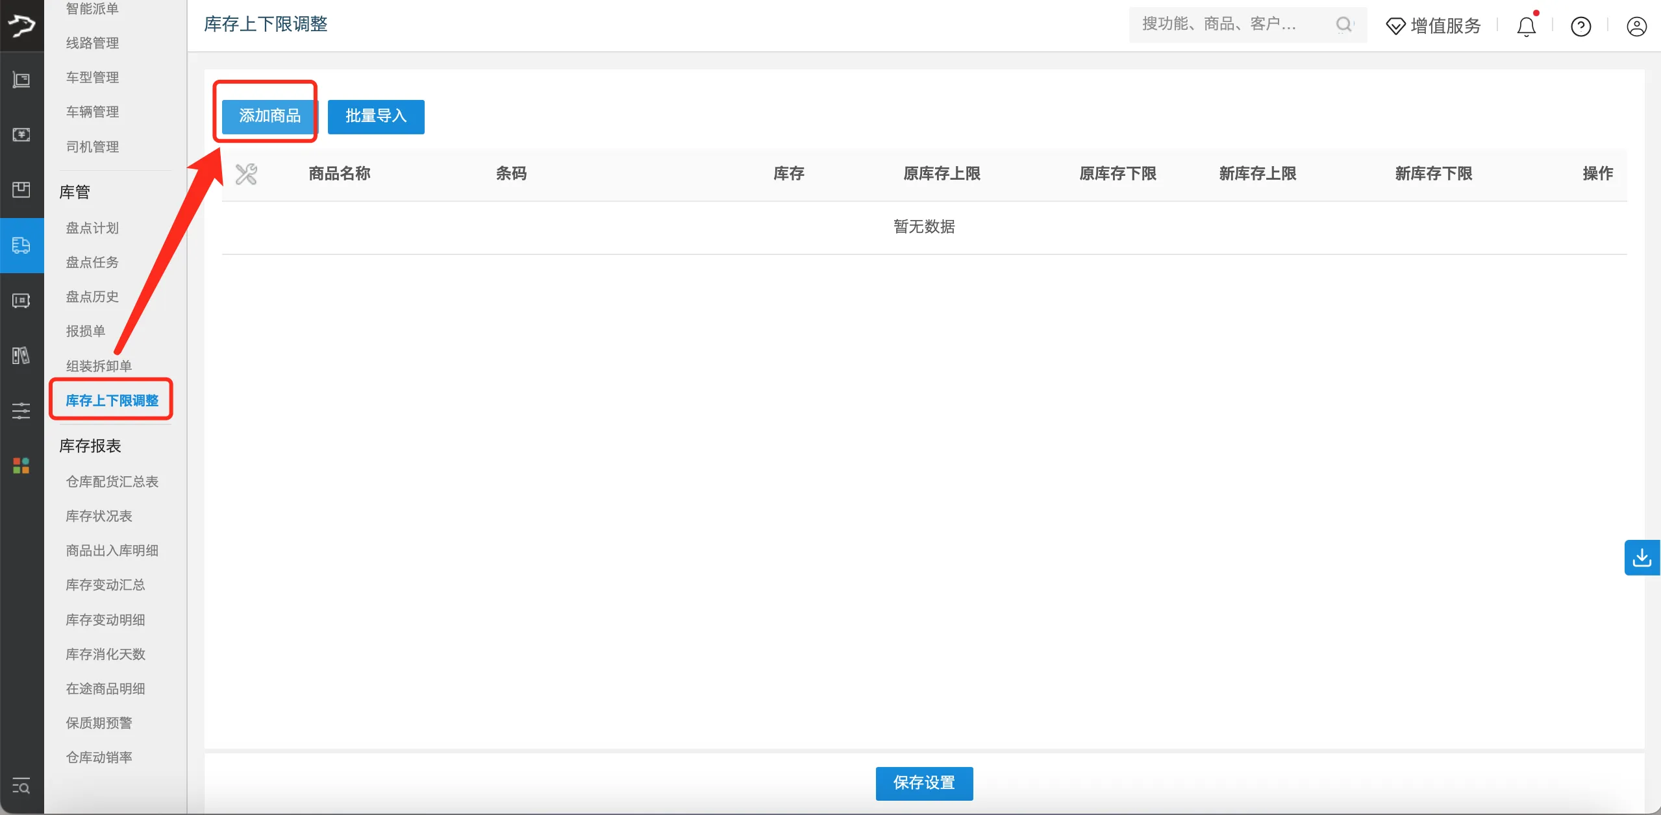Image resolution: width=1661 pixels, height=815 pixels.
Task: Click the wrench column settings icon
Action: 246,174
